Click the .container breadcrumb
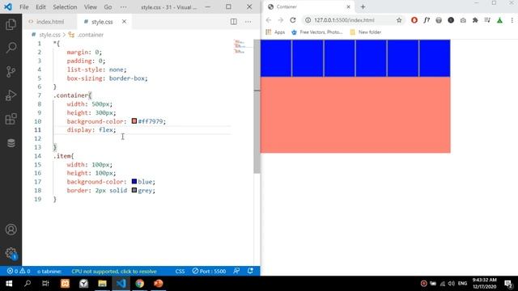 [x=90, y=35]
